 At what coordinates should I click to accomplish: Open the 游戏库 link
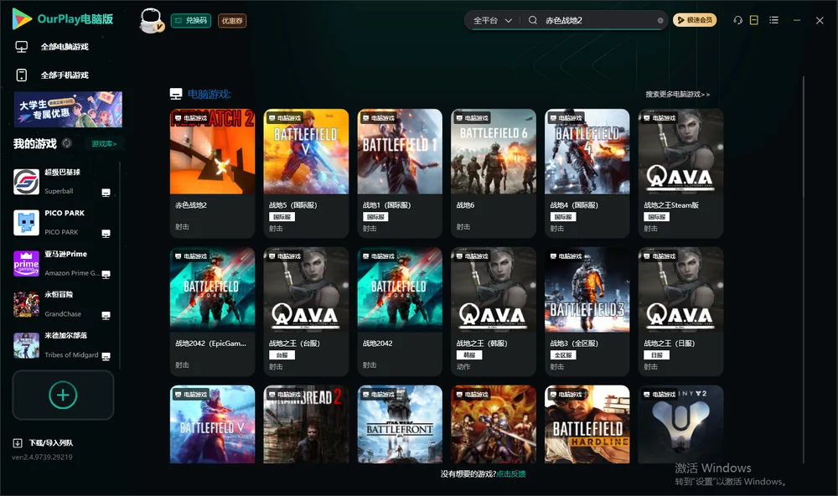[104, 144]
